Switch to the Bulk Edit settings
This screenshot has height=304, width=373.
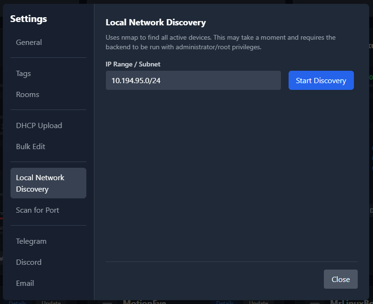pyautogui.click(x=31, y=147)
